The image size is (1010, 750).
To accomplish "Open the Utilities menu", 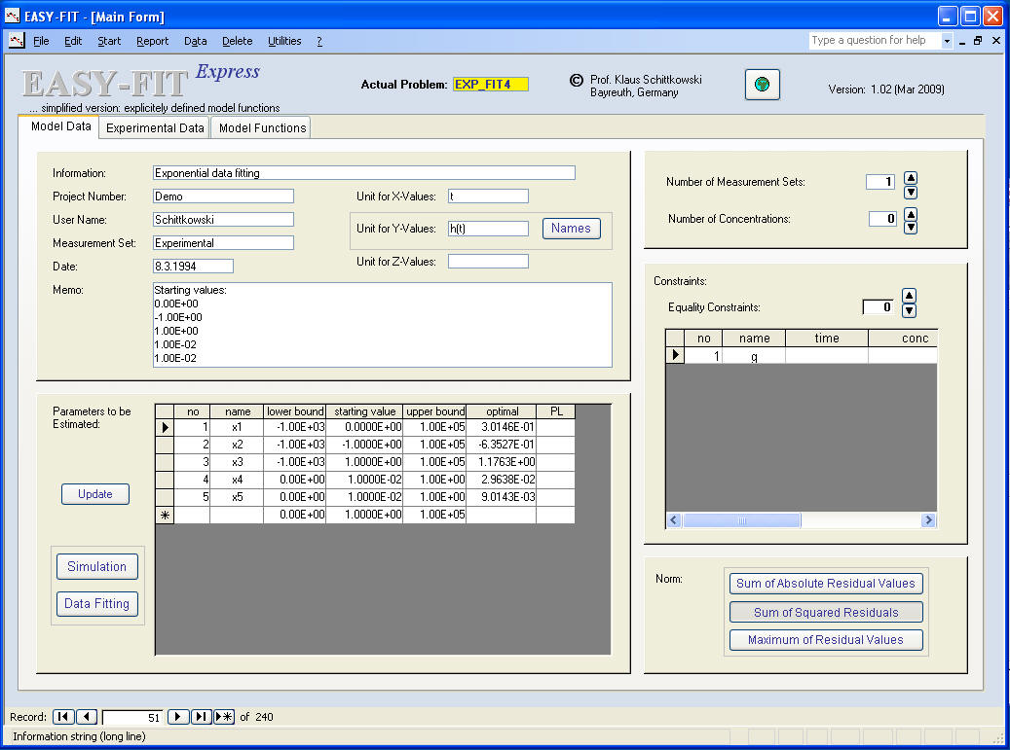I will pos(284,41).
